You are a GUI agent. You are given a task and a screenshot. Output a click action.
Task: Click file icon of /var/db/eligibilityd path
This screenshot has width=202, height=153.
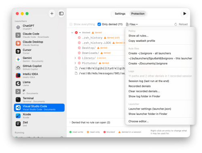point(76,68)
